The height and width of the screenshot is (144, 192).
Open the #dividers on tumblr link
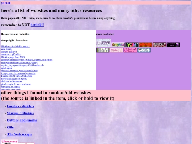coord(11,87)
